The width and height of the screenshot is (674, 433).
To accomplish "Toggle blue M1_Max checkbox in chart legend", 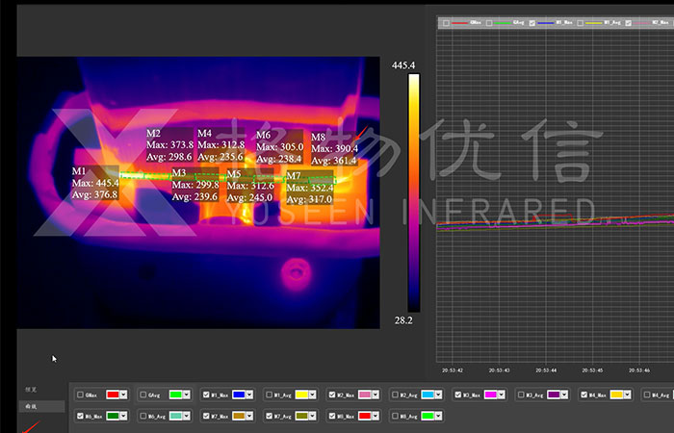I will point(532,22).
